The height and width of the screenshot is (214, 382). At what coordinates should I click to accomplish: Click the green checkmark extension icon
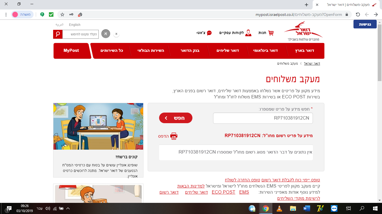click(x=51, y=14)
